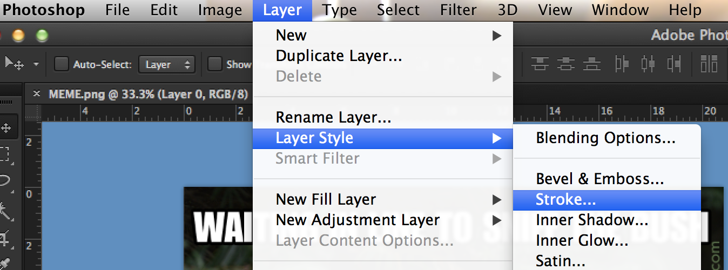Click the meme image on the canvas
Image resolution: width=728 pixels, height=270 pixels.
click(218, 228)
